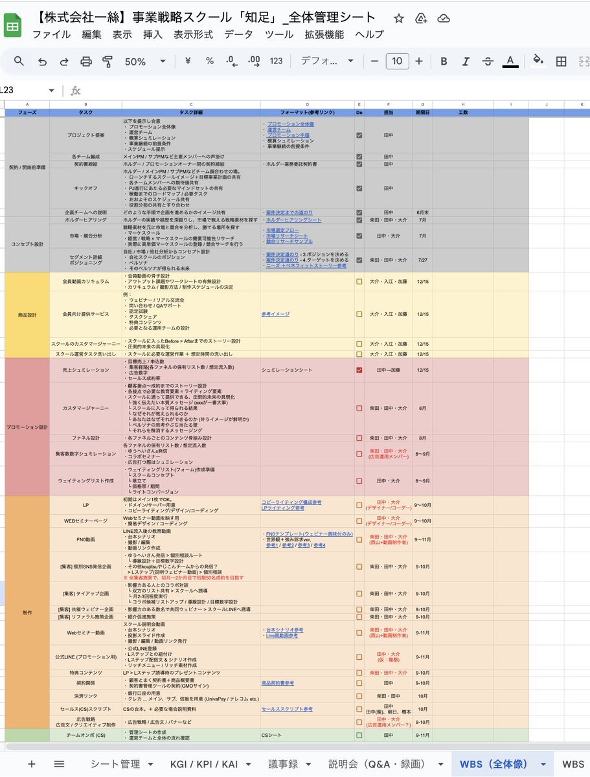Open 議事録 tab dropdown arrow

pyautogui.click(x=308, y=764)
